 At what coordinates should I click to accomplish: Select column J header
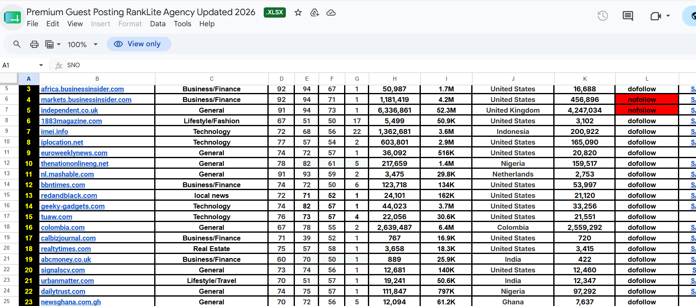point(513,79)
